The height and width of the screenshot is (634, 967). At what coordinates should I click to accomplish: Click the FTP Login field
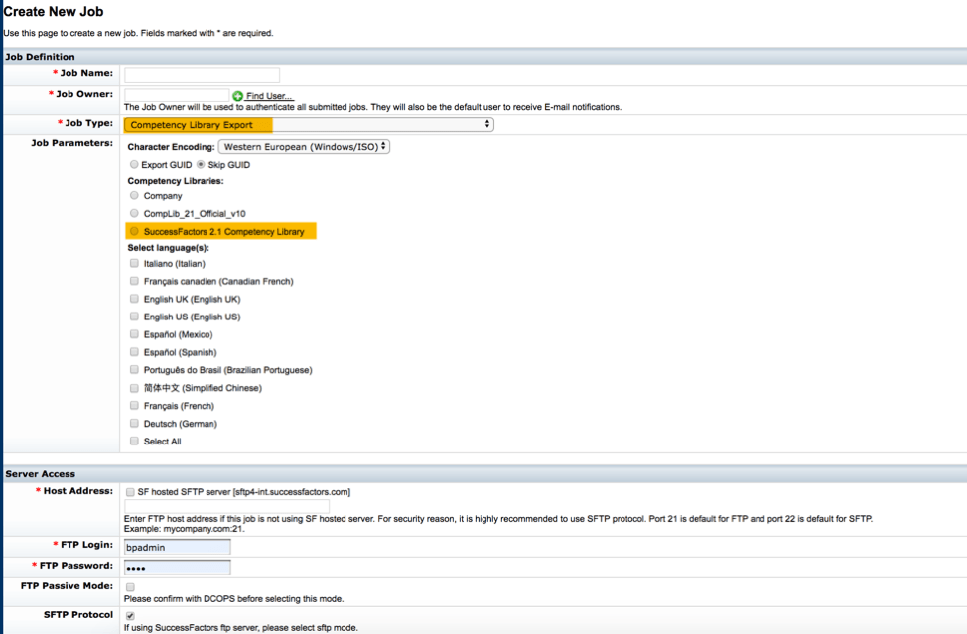pyautogui.click(x=177, y=547)
